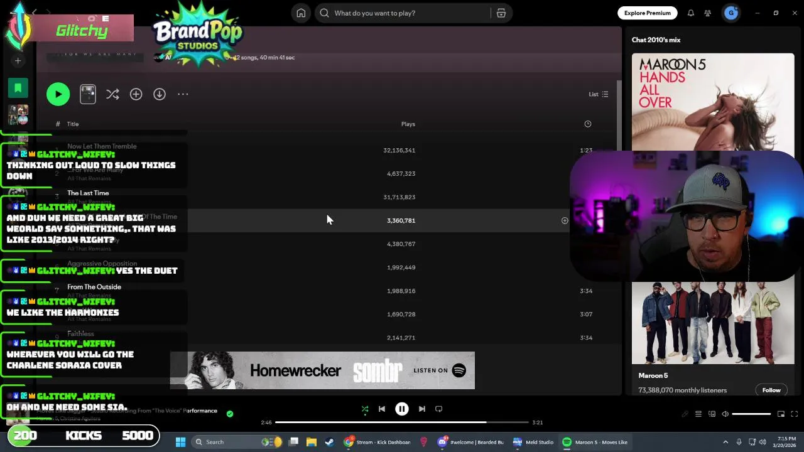Open the mini player icon
The image size is (804, 452).
coord(781,414)
